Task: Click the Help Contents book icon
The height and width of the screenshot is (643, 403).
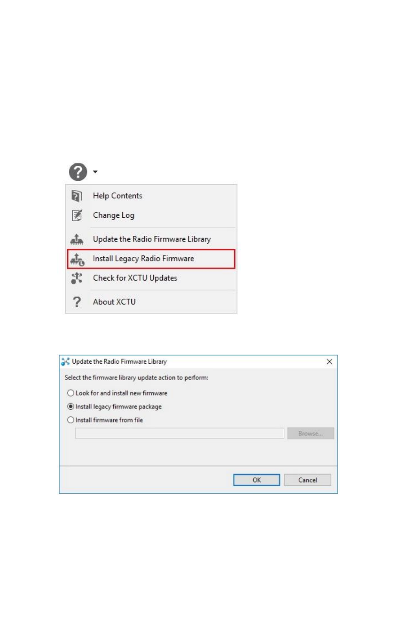Action: pyautogui.click(x=77, y=196)
